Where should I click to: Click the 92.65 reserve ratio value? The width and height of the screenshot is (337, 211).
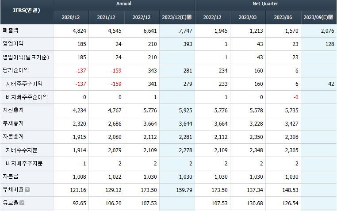click(x=79, y=203)
